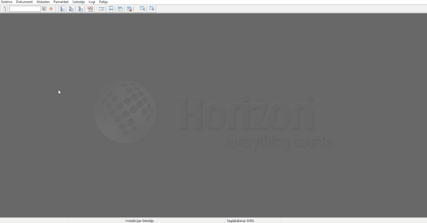This screenshot has height=223, width=427.
Task: Focus the toolbar quick search input field
Action: pyautogui.click(x=25, y=9)
